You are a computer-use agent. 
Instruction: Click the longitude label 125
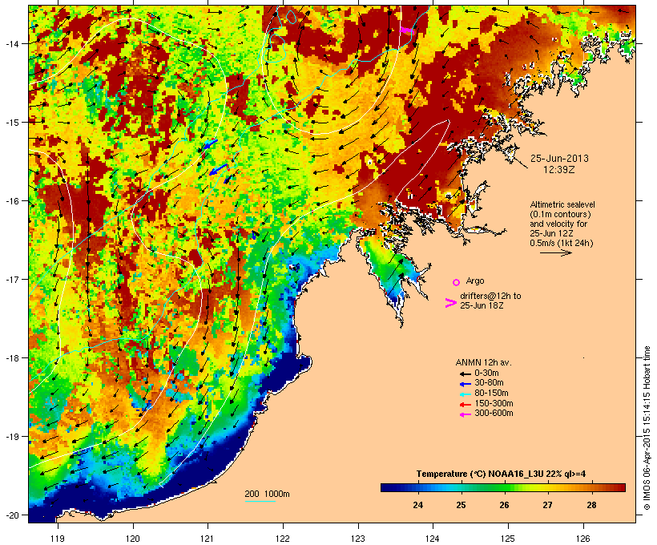(x=508, y=539)
